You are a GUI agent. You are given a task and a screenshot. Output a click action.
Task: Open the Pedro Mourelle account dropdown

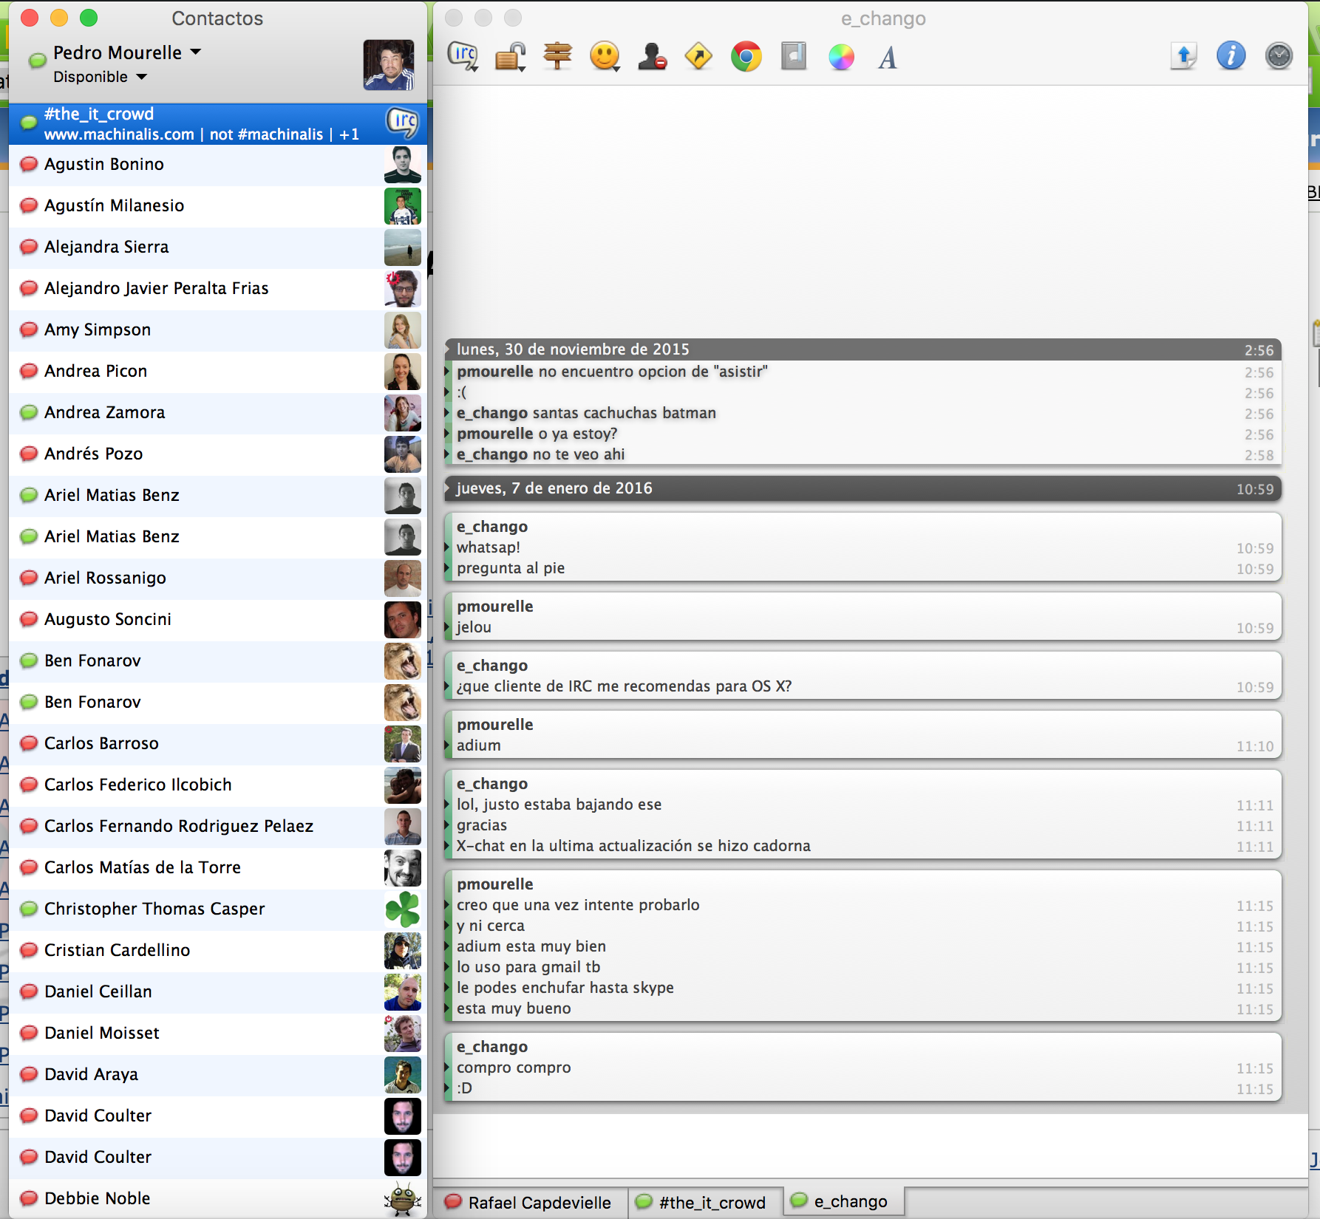pyautogui.click(x=127, y=52)
